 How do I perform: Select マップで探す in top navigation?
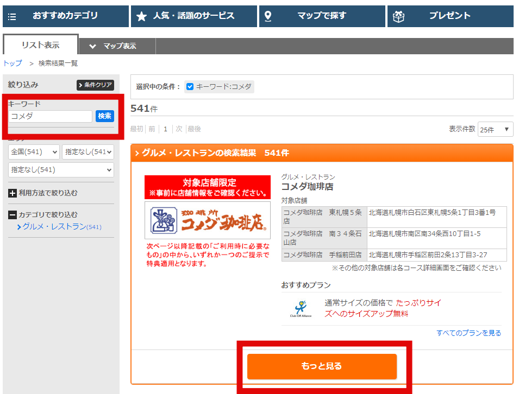click(x=322, y=16)
